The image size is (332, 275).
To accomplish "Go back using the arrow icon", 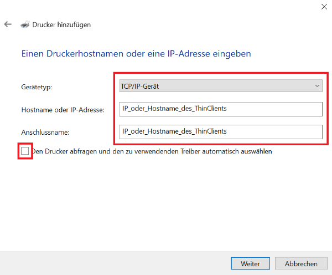I will click(8, 24).
